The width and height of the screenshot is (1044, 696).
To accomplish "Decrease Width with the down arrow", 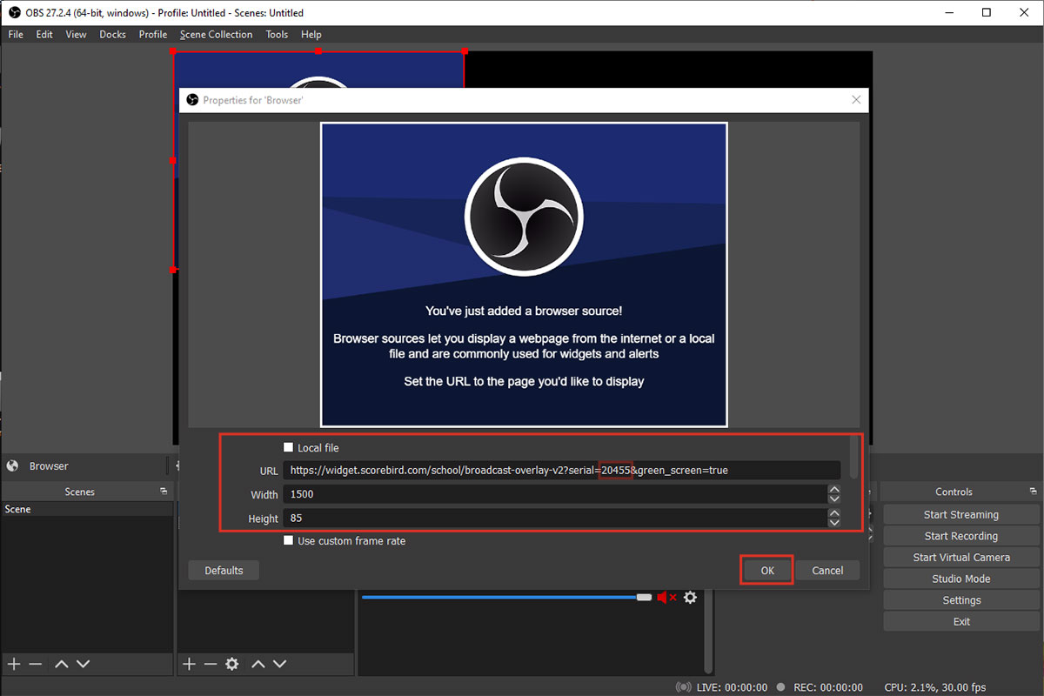I will [x=834, y=499].
